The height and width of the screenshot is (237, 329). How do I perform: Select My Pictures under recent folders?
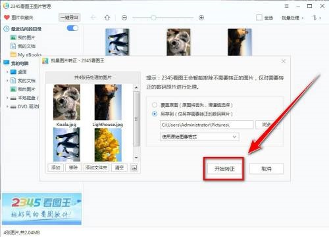click(x=23, y=37)
